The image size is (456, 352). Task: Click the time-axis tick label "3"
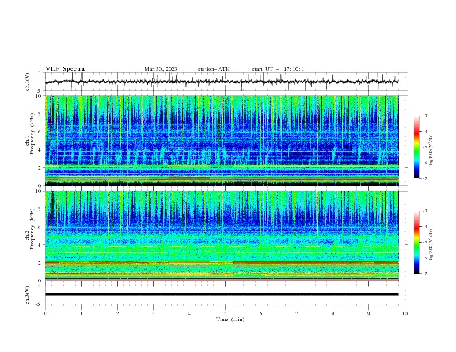[153, 313]
